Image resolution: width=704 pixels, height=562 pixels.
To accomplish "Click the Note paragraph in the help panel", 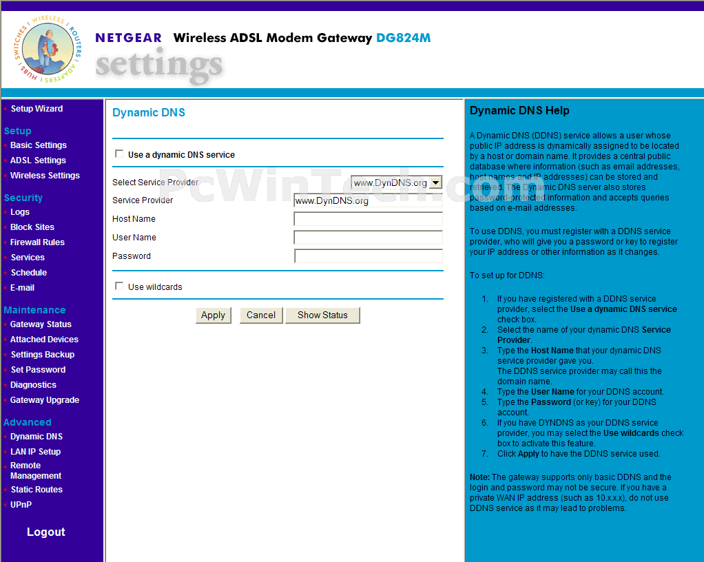I will coord(570,492).
